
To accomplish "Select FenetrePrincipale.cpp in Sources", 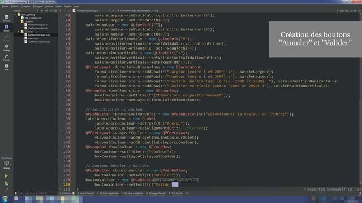I will (39, 35).
